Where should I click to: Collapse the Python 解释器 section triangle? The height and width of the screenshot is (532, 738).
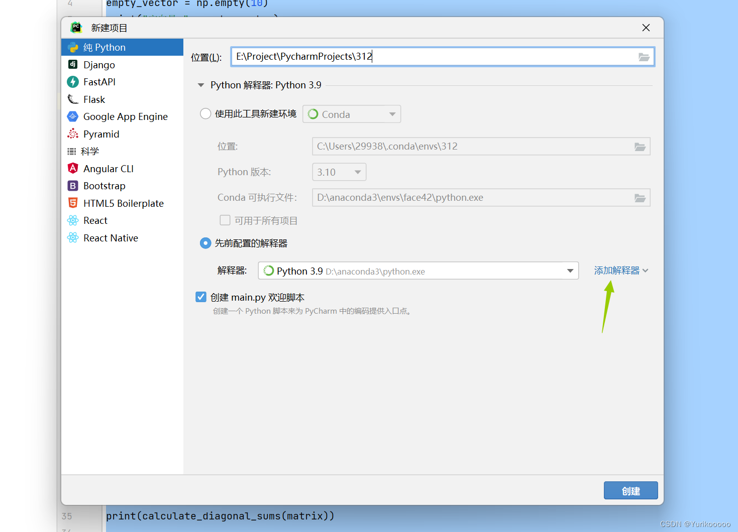coord(201,85)
